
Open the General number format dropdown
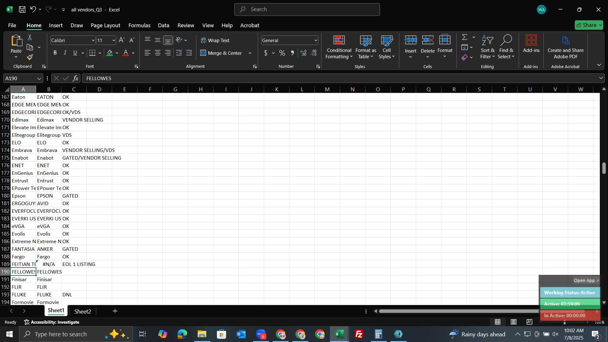point(316,41)
